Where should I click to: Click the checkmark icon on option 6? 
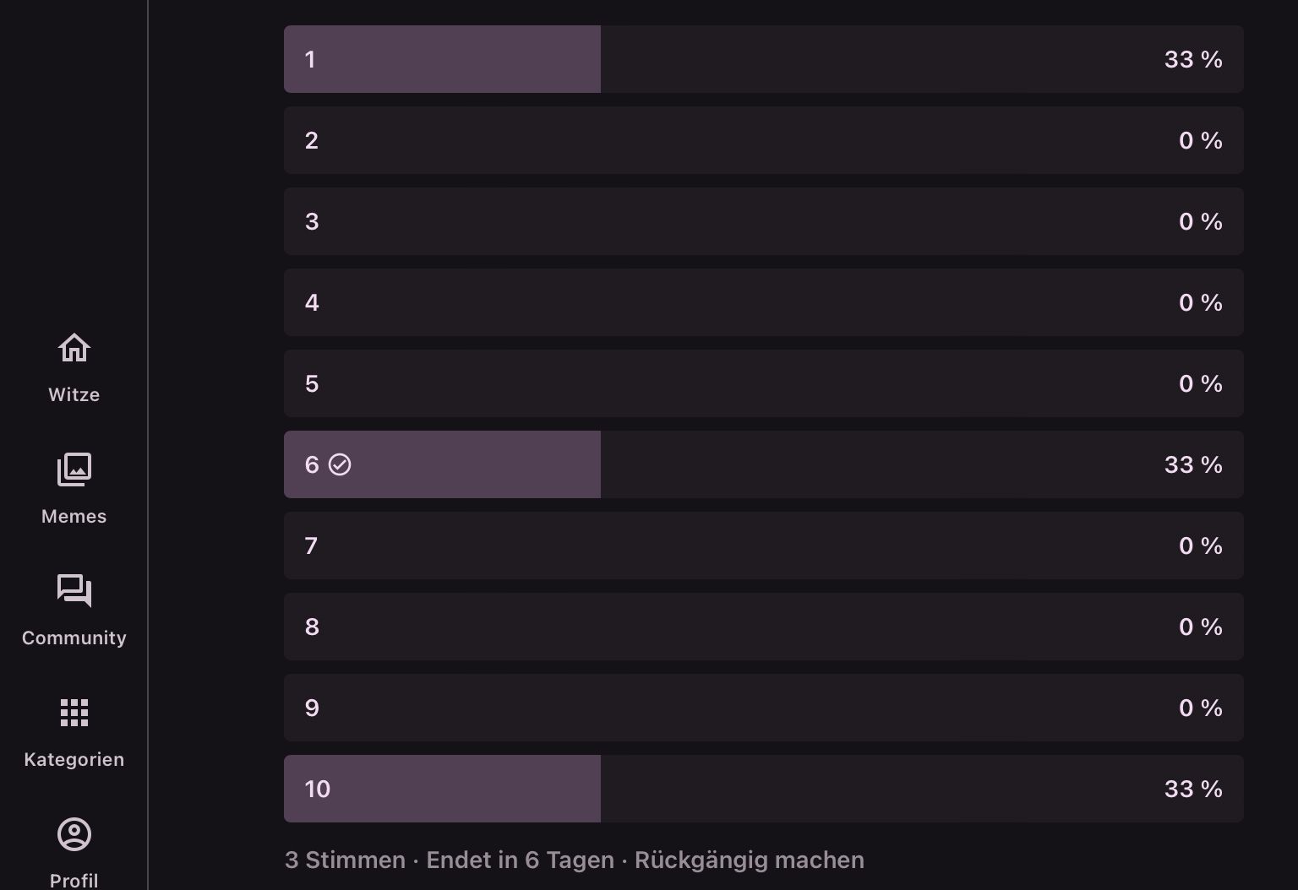click(x=340, y=464)
